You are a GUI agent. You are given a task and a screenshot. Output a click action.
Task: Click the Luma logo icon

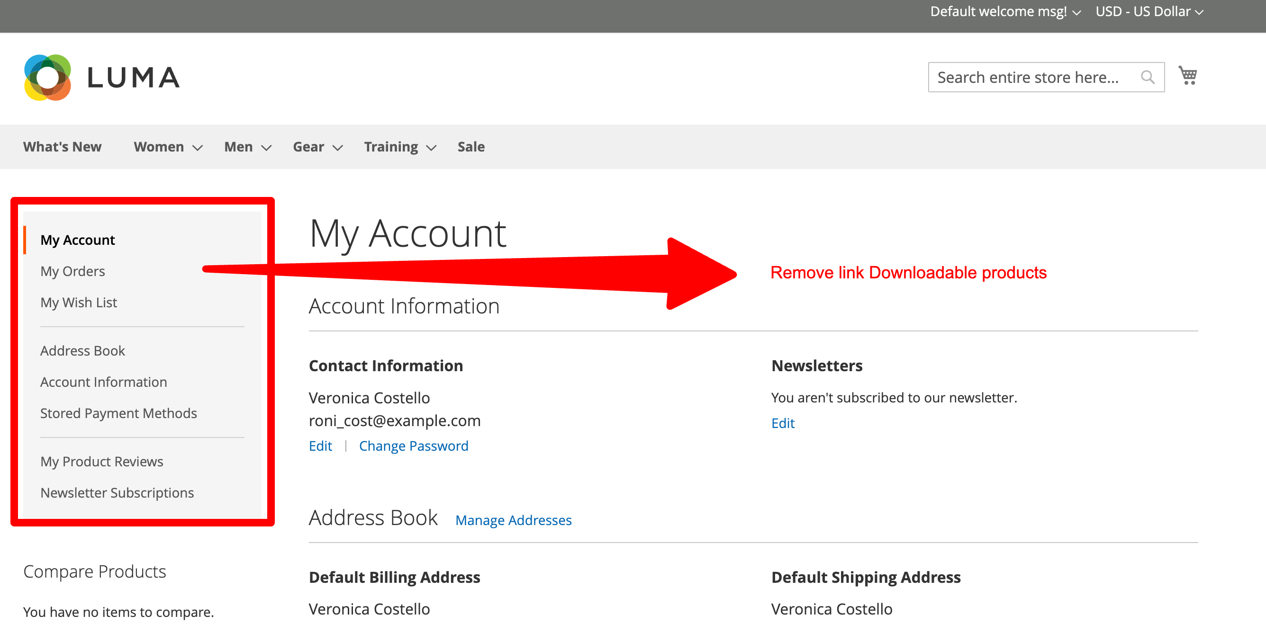[x=48, y=78]
